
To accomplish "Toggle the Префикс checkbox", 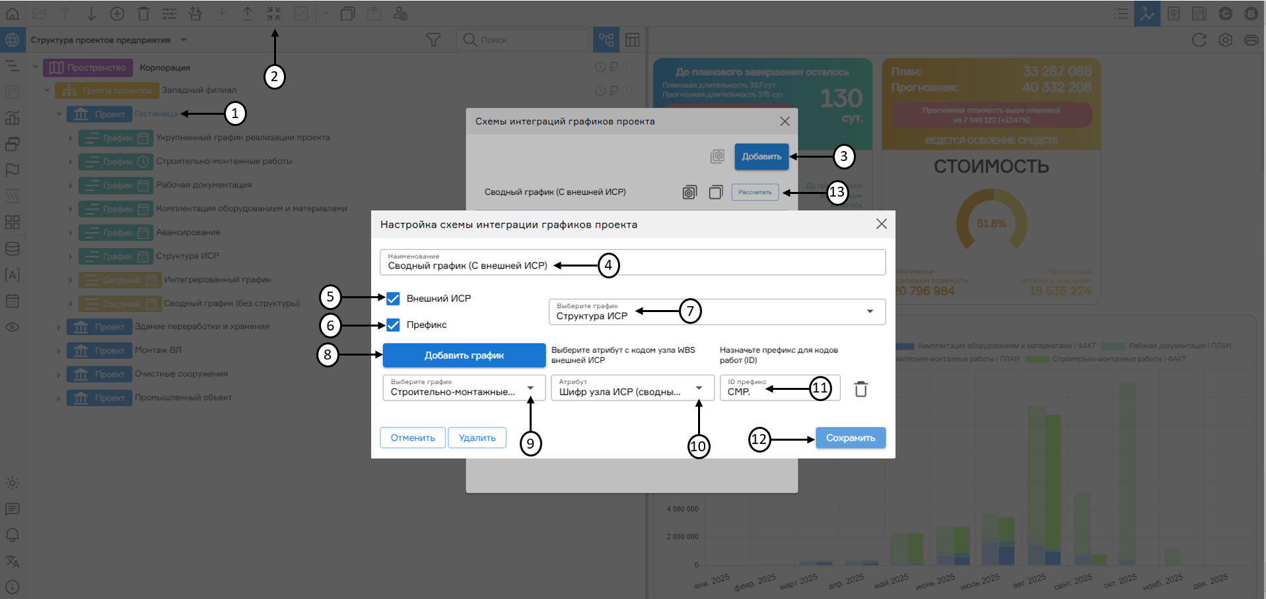I will click(x=393, y=325).
